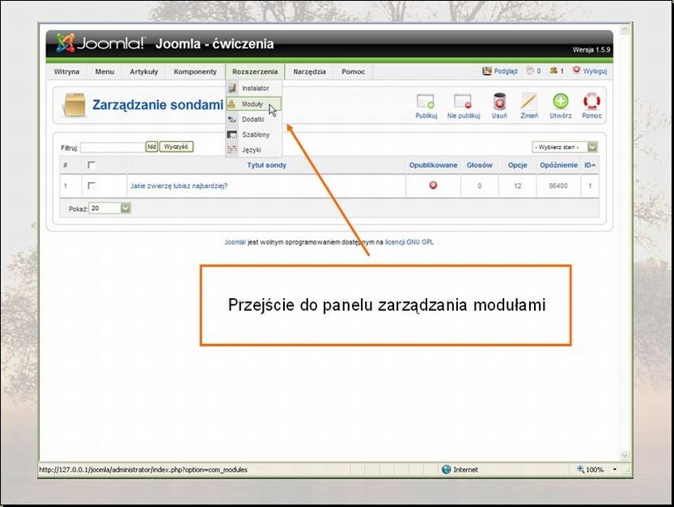
Task: Click the Języki icon in dropdown
Action: (232, 150)
